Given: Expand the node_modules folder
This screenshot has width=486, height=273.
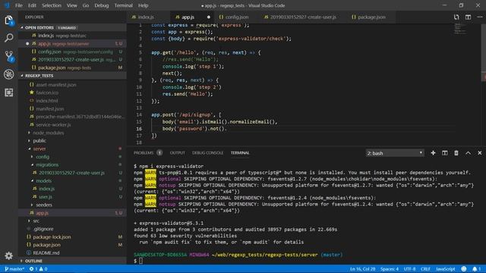Looking at the screenshot, I should (49, 133).
